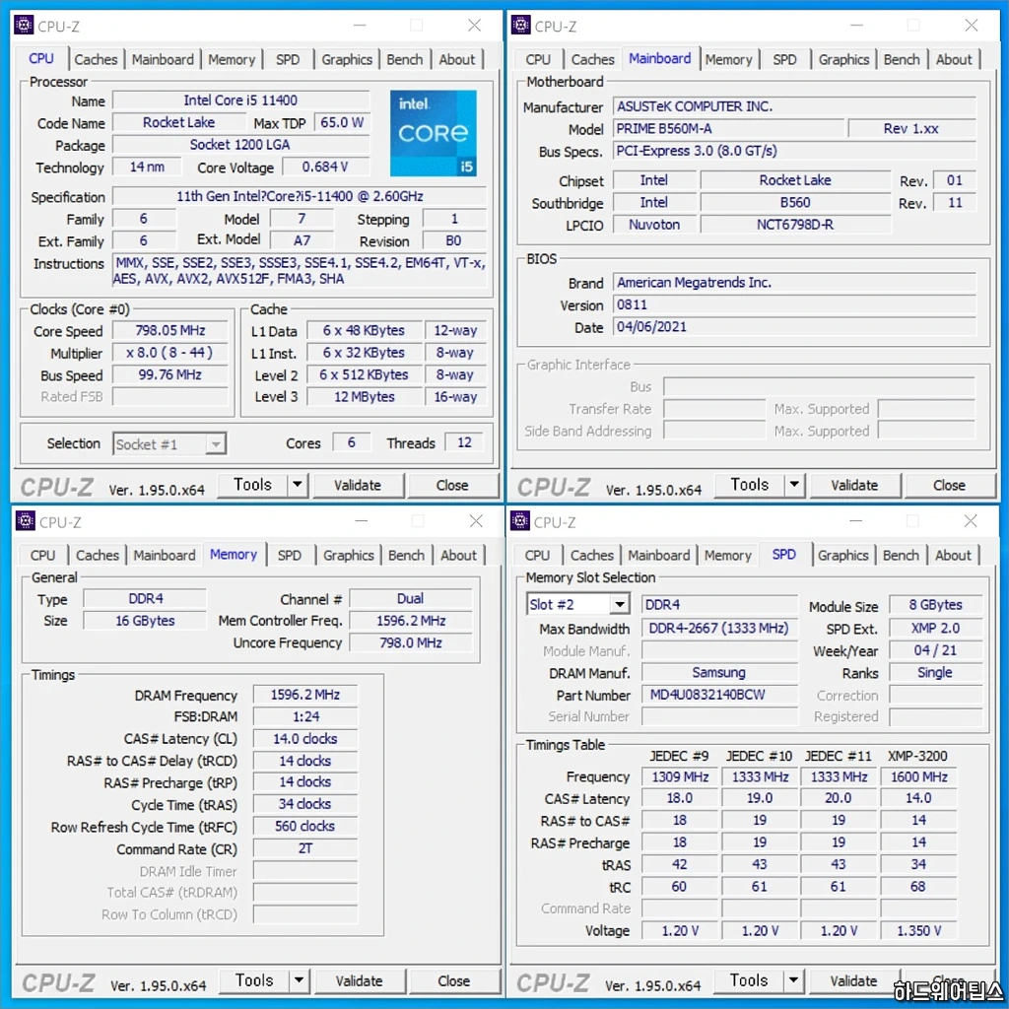Click the processor Name field 'Intel Core i5 11400'
The height and width of the screenshot is (1009, 1009).
click(240, 101)
